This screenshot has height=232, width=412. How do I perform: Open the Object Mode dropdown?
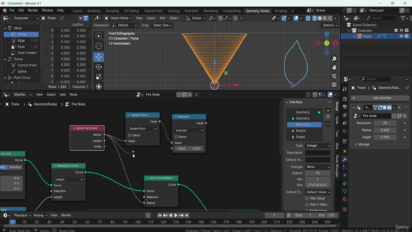tap(118, 18)
